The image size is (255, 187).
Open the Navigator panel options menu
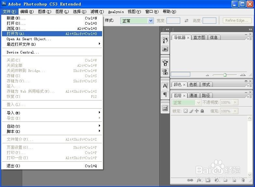point(250,39)
